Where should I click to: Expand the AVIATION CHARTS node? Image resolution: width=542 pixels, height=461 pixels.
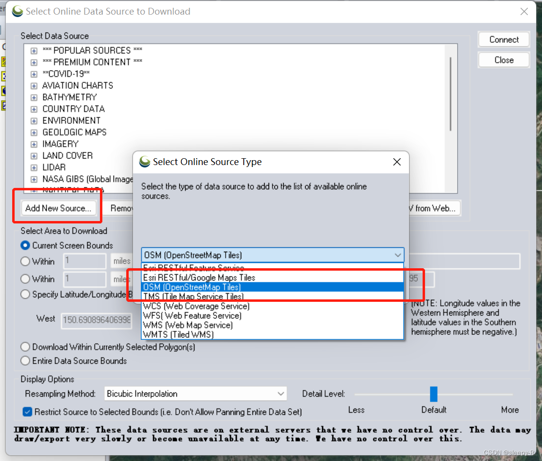coord(34,86)
